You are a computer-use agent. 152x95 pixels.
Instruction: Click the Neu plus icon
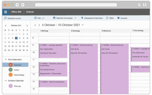[35, 18]
